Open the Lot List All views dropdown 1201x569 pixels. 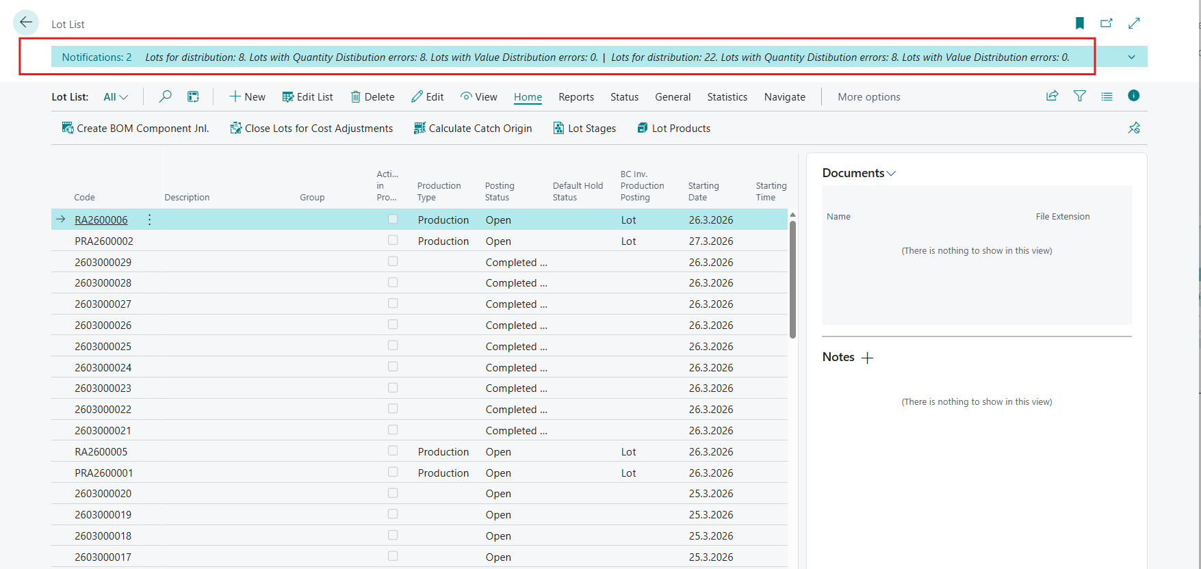(116, 97)
